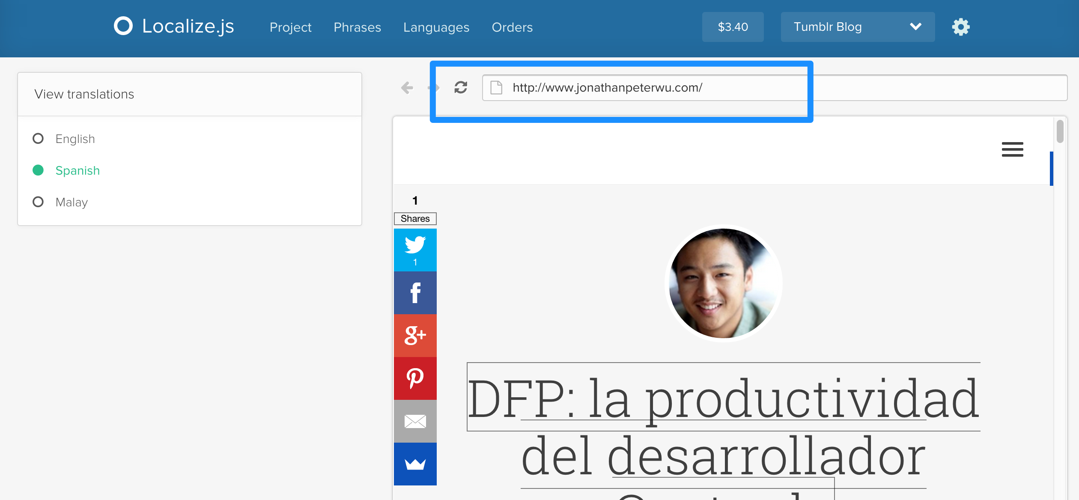Screen dimensions: 1079x500
Task: Open the Phrases menu
Action: click(x=357, y=27)
